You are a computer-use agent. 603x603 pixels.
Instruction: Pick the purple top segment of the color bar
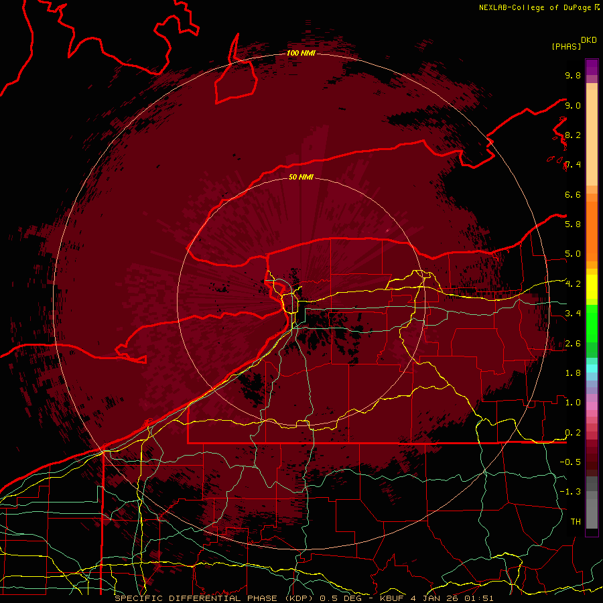click(592, 67)
